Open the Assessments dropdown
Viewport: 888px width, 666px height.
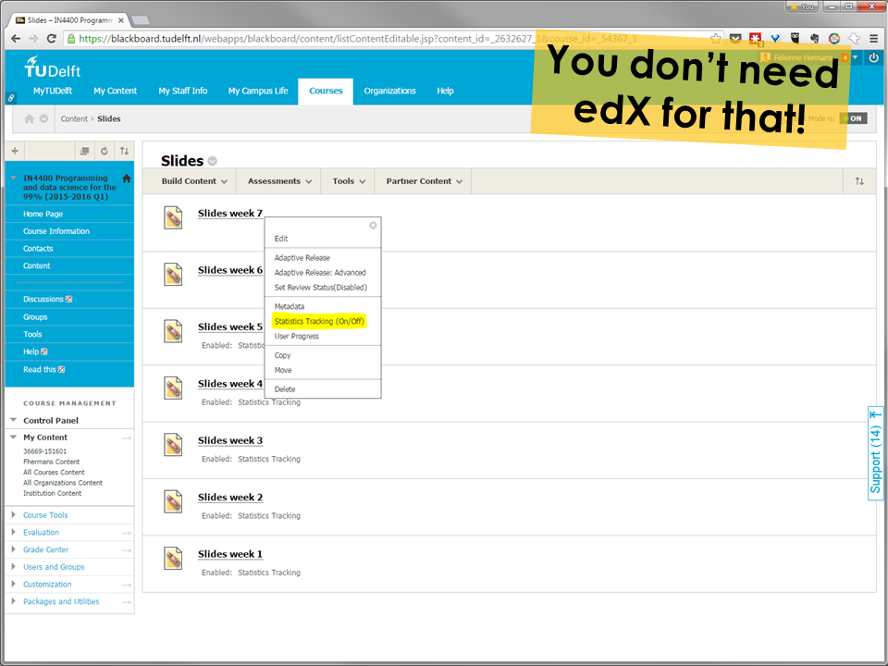278,181
